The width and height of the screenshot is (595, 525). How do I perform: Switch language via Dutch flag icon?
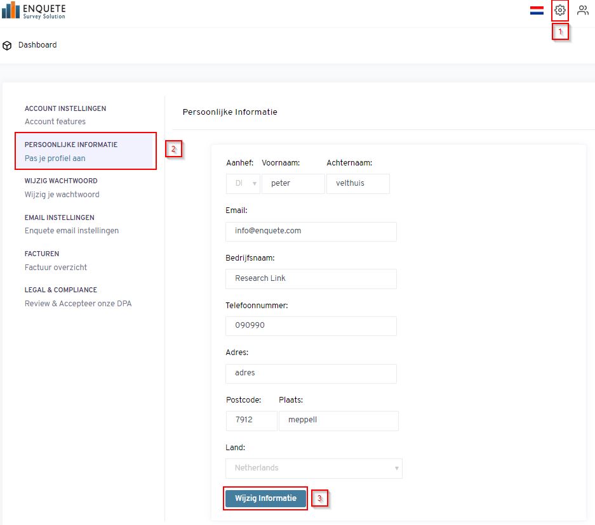pos(537,10)
